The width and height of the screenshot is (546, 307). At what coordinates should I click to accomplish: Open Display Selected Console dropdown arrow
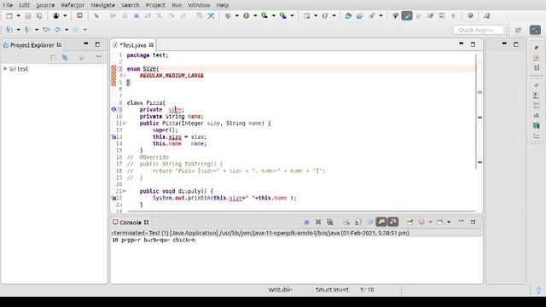(430, 222)
